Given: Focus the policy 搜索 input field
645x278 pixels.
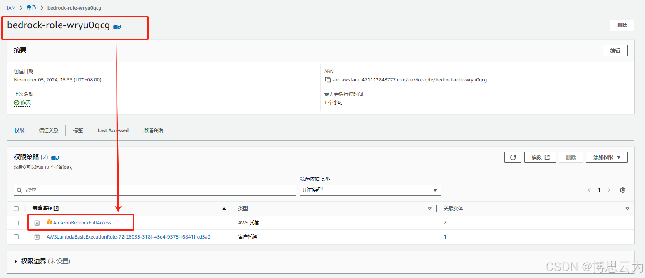Looking at the screenshot, I should (x=155, y=190).
